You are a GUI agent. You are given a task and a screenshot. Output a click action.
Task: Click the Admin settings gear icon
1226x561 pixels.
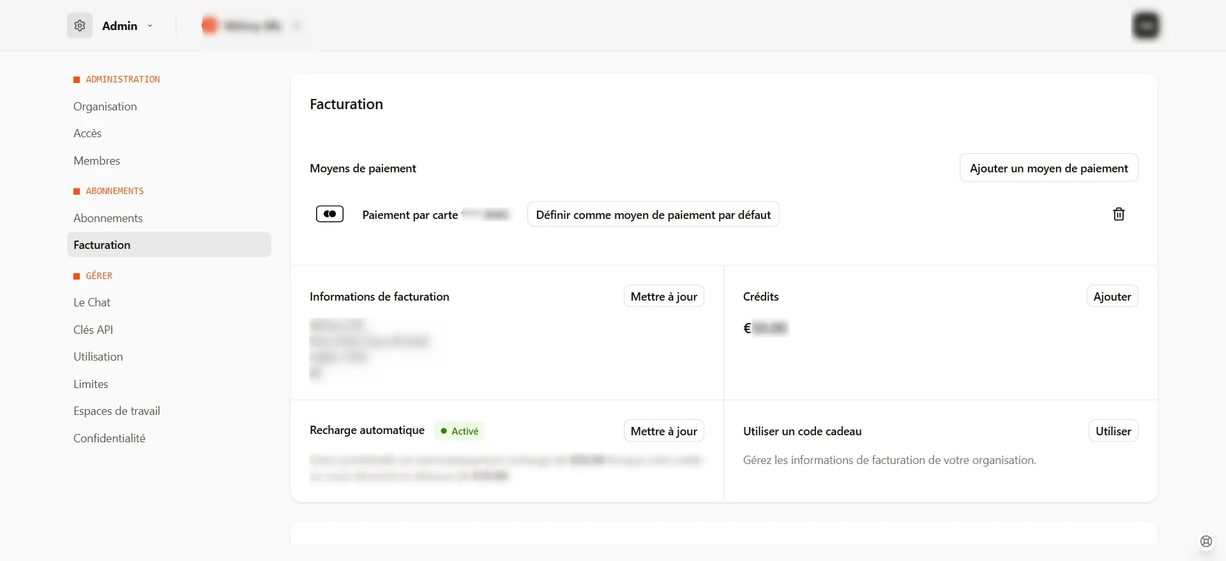click(x=80, y=26)
